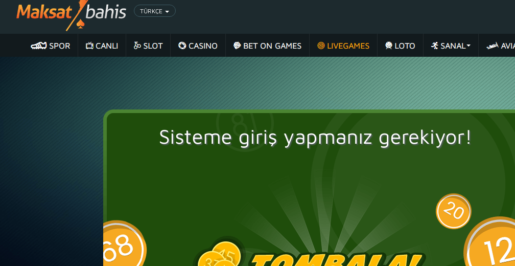Viewport: 515px width, 266px height.
Task: Click the lottery ball icon beside LOTO
Action: [389, 46]
